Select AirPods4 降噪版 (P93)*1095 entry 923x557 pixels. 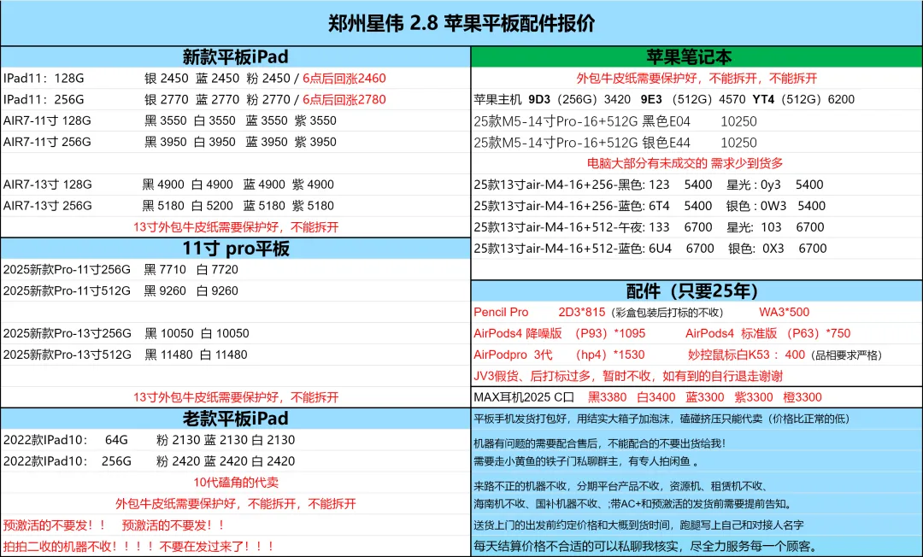(559, 333)
